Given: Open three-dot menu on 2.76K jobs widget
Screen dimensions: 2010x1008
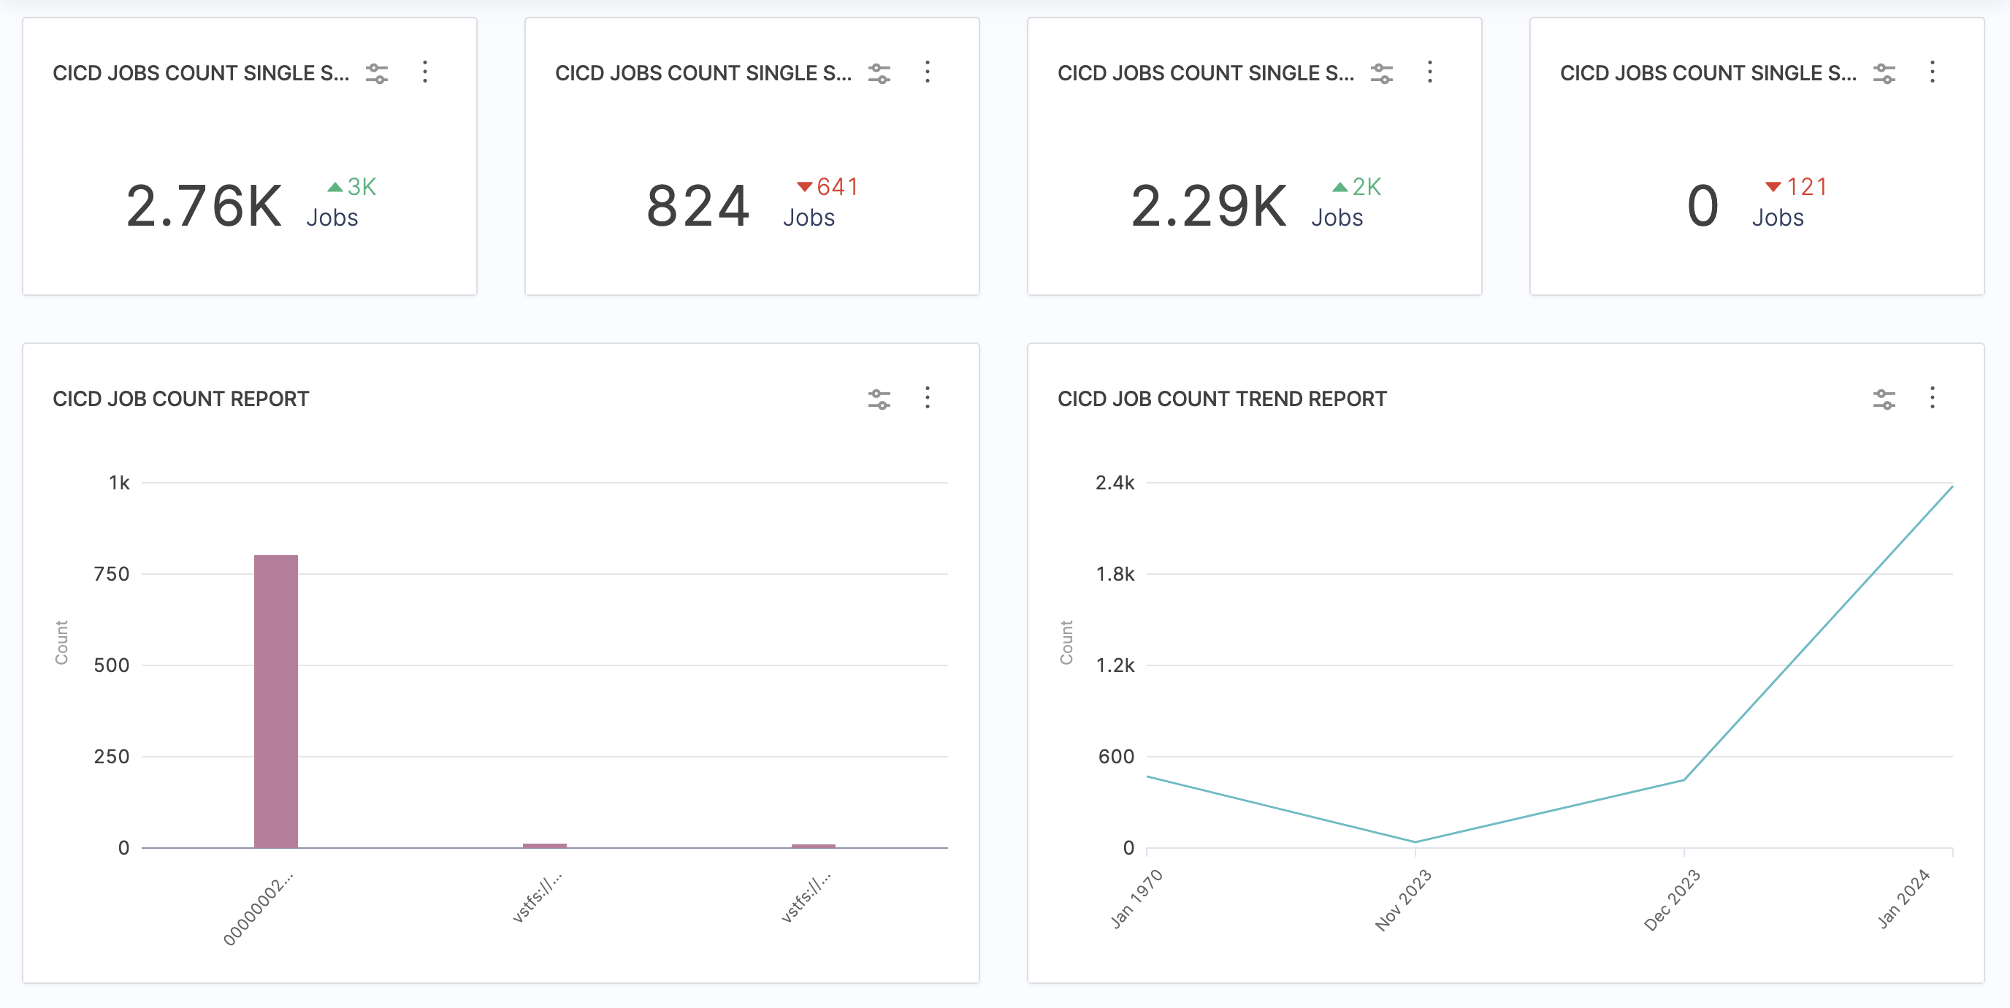Looking at the screenshot, I should [x=424, y=72].
